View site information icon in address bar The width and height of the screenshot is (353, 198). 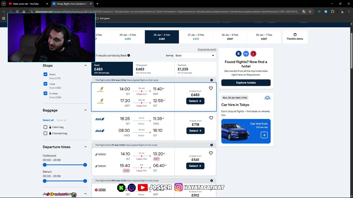click(x=32, y=12)
